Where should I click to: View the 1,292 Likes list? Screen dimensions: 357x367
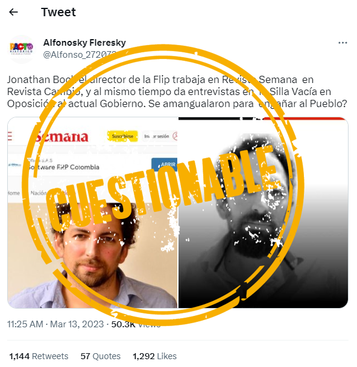[x=154, y=356]
